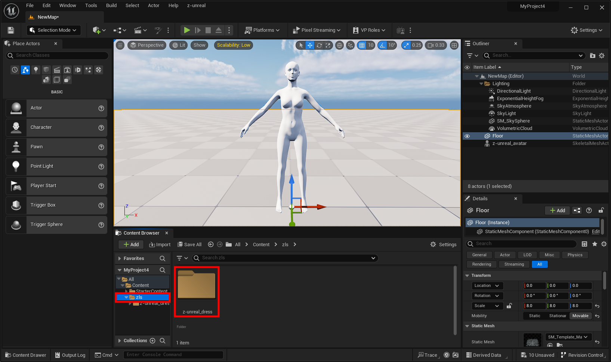Click the create folder icon in Outliner
The height and width of the screenshot is (362, 611).
(x=593, y=56)
